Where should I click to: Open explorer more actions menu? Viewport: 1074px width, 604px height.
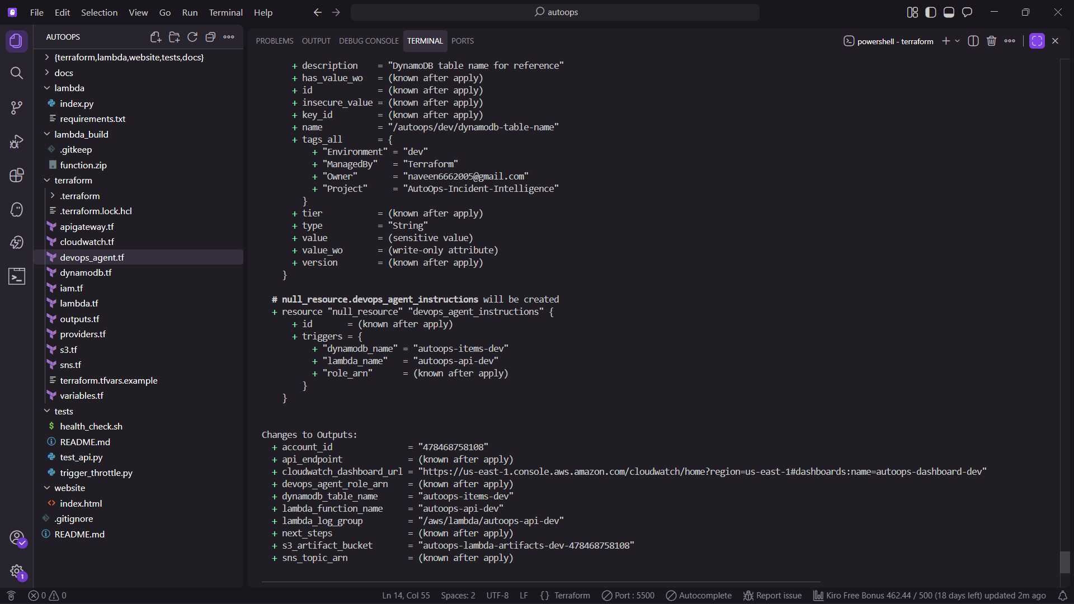pos(229,37)
